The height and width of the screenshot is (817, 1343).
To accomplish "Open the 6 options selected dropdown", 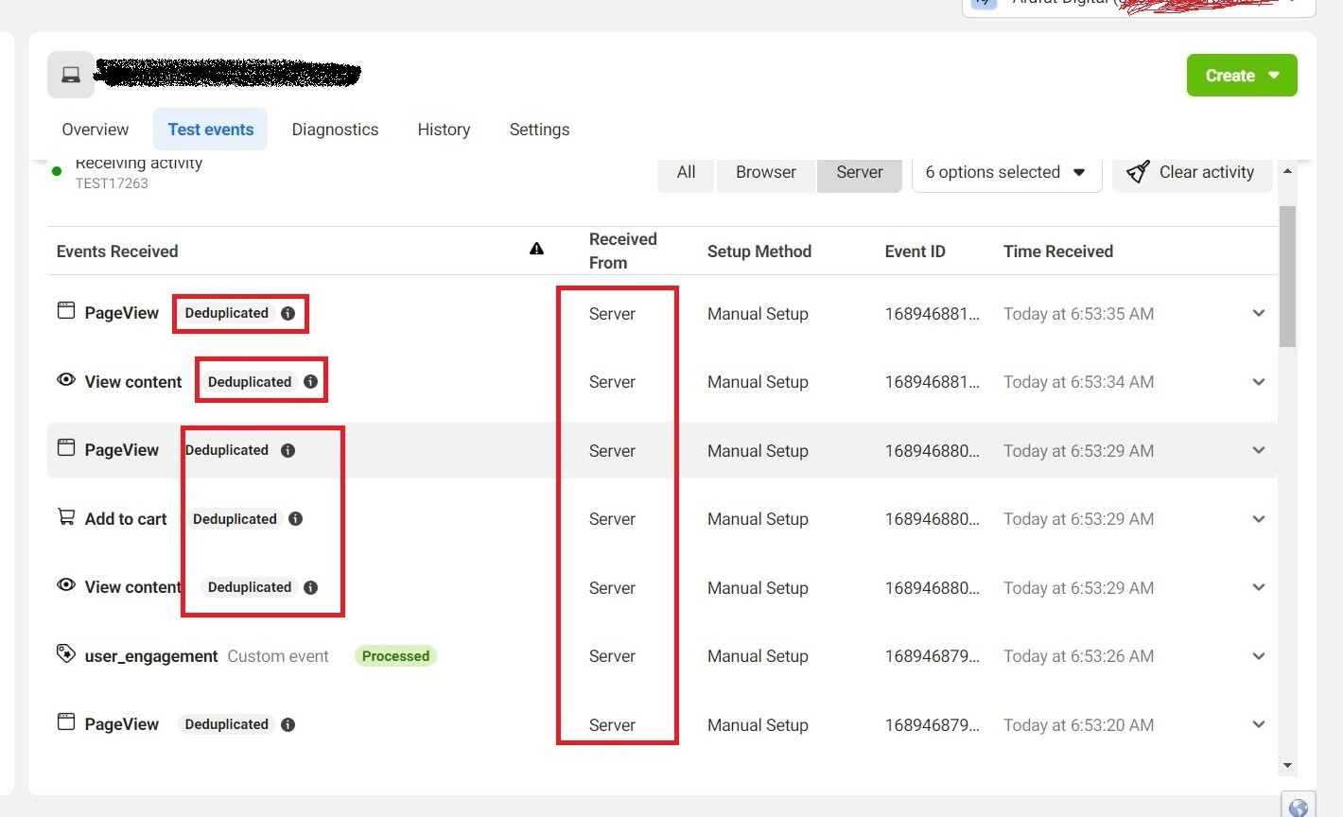I will [1005, 172].
